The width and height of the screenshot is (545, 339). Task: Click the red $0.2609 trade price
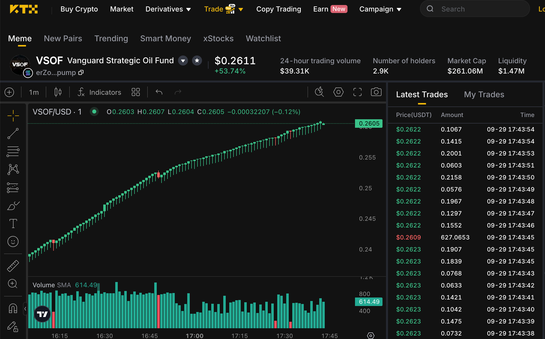(408, 237)
